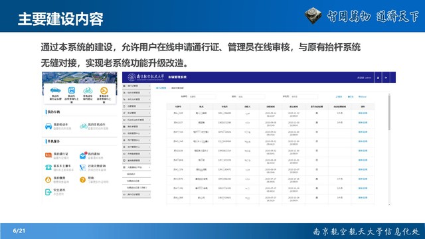Open 我的通知 envelope icon with badge

[x=83, y=155]
